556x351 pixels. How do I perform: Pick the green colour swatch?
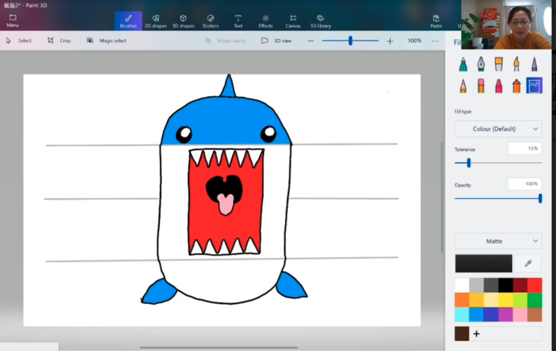(535, 300)
